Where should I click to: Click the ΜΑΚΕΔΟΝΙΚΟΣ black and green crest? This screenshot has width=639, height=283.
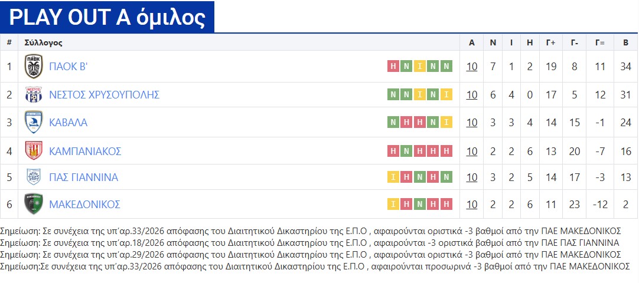(x=34, y=204)
